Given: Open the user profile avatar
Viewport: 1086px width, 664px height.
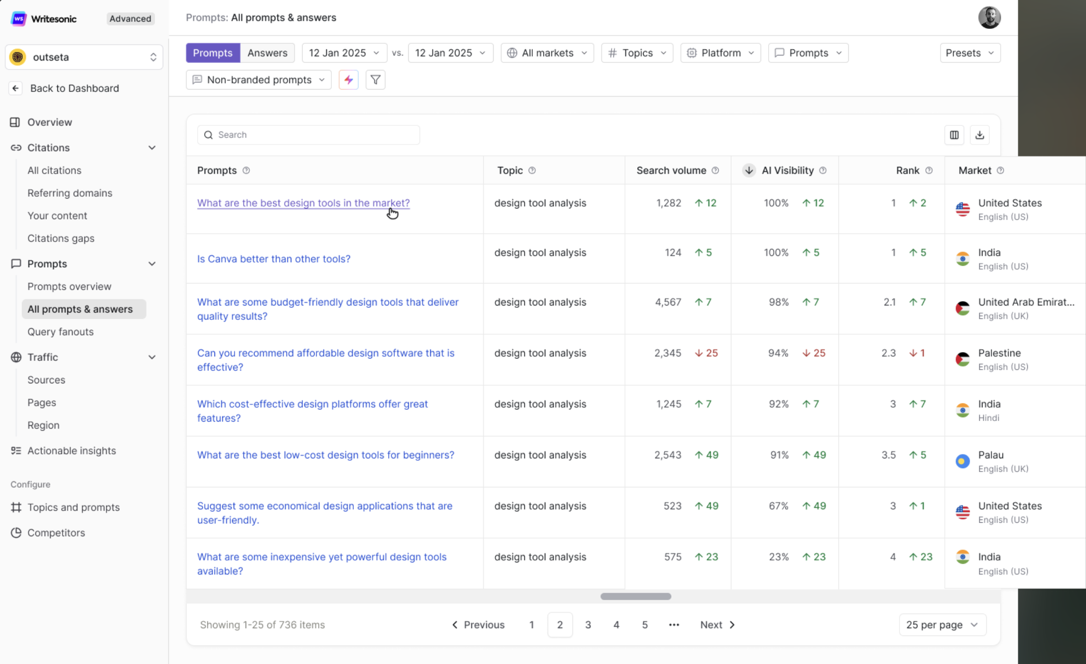Looking at the screenshot, I should [989, 18].
